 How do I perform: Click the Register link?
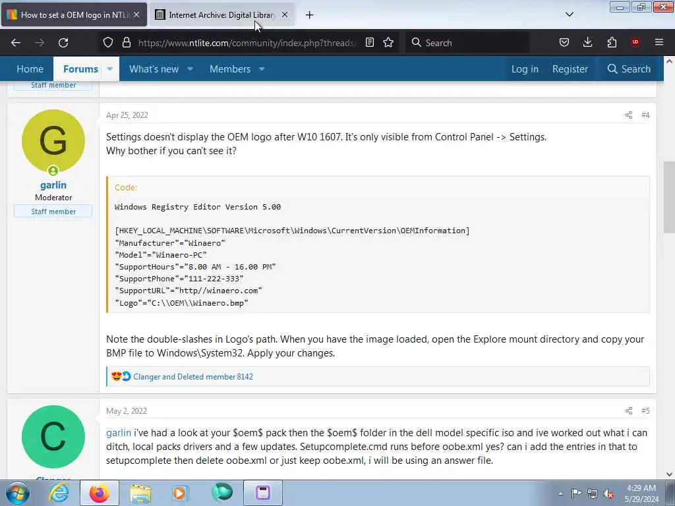pos(570,69)
